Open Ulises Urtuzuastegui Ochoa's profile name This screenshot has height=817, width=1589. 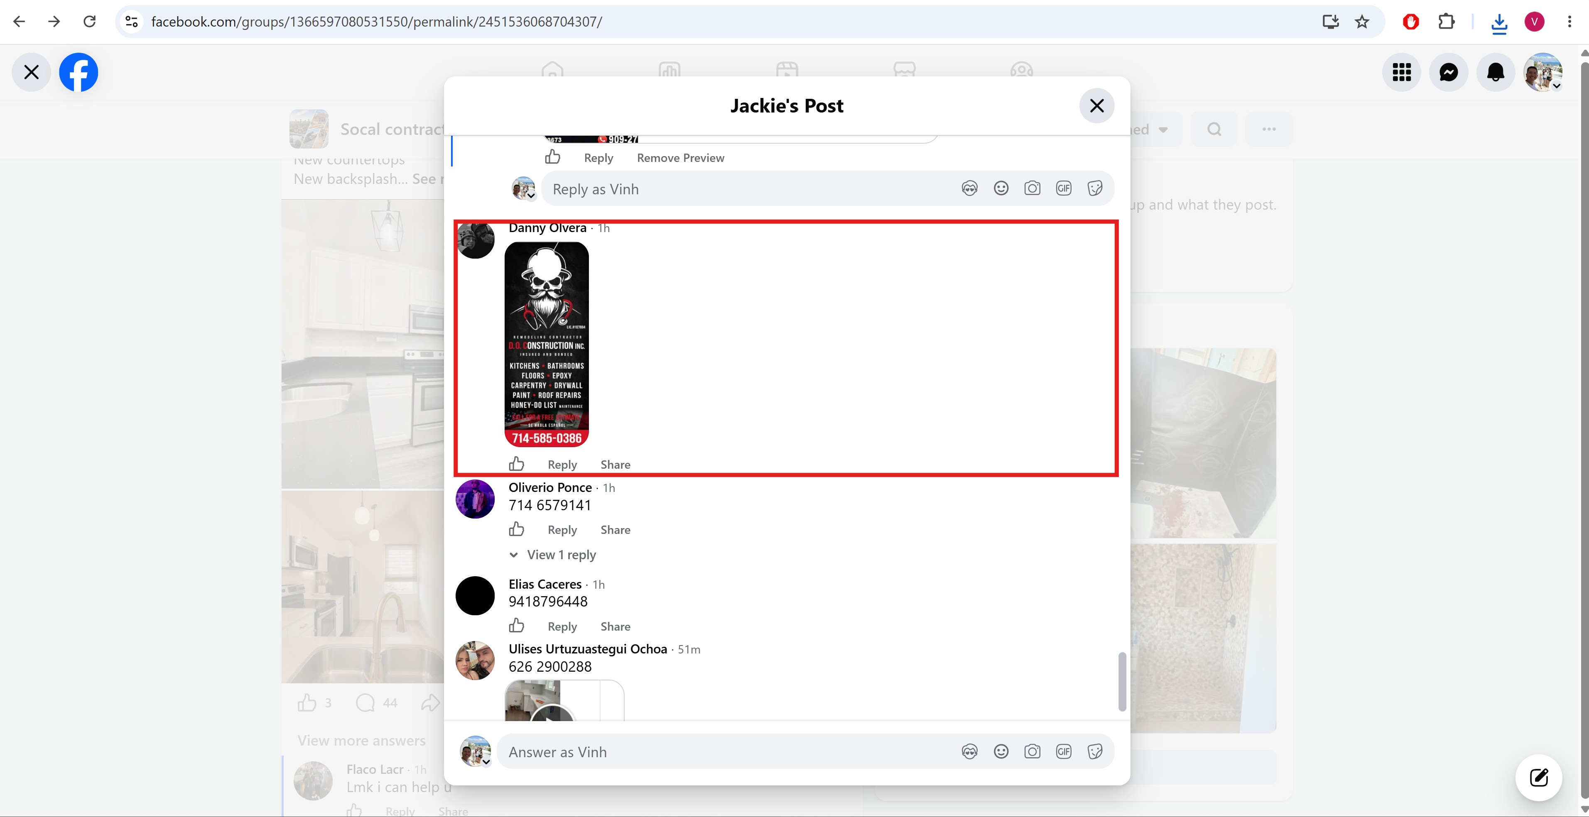click(588, 649)
